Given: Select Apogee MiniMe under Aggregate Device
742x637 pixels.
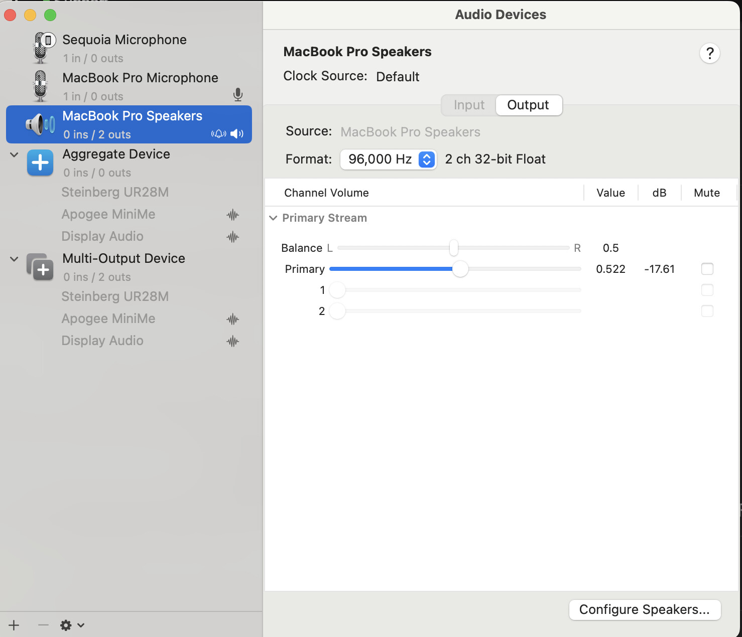Looking at the screenshot, I should [x=108, y=214].
